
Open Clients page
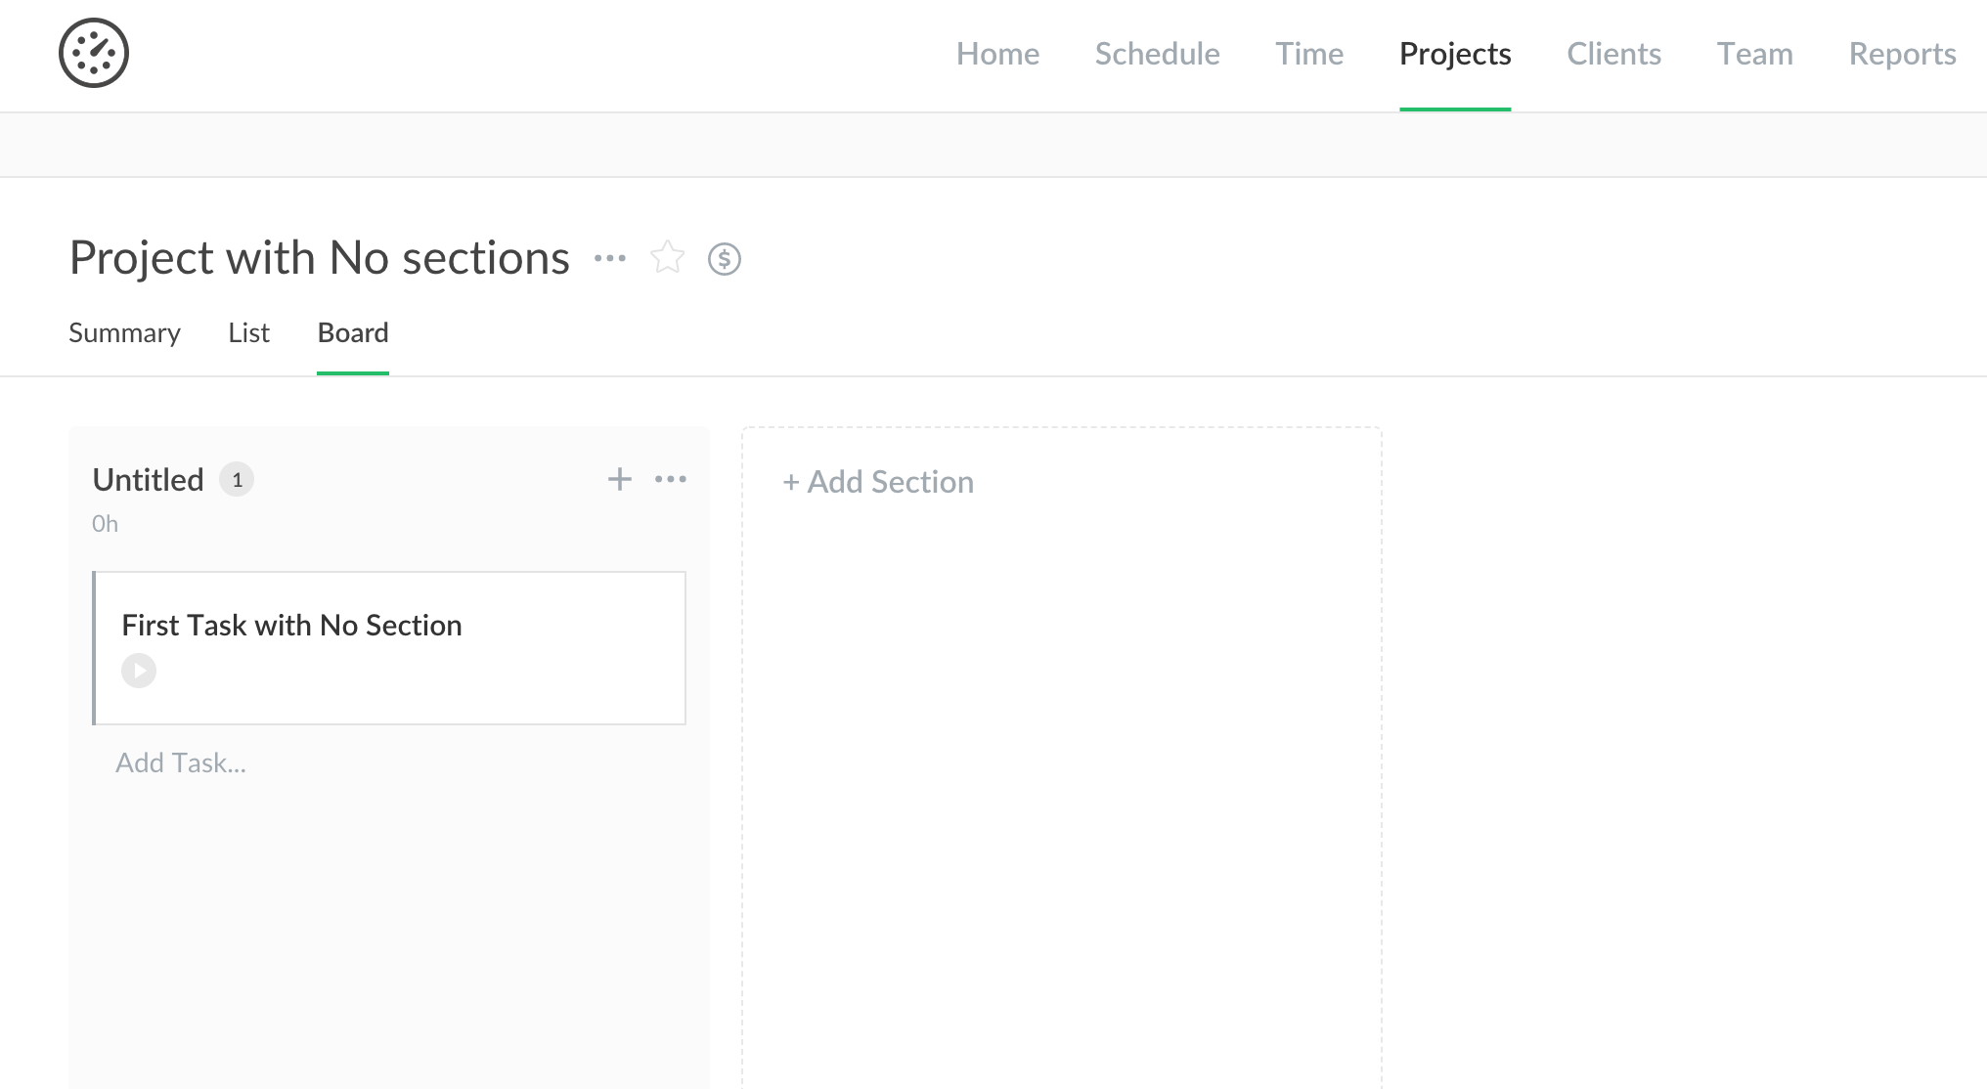point(1613,54)
